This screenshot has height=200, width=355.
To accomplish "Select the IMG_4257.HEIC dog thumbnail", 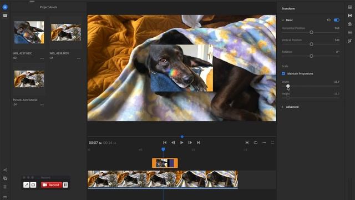I will pyautogui.click(x=29, y=32).
